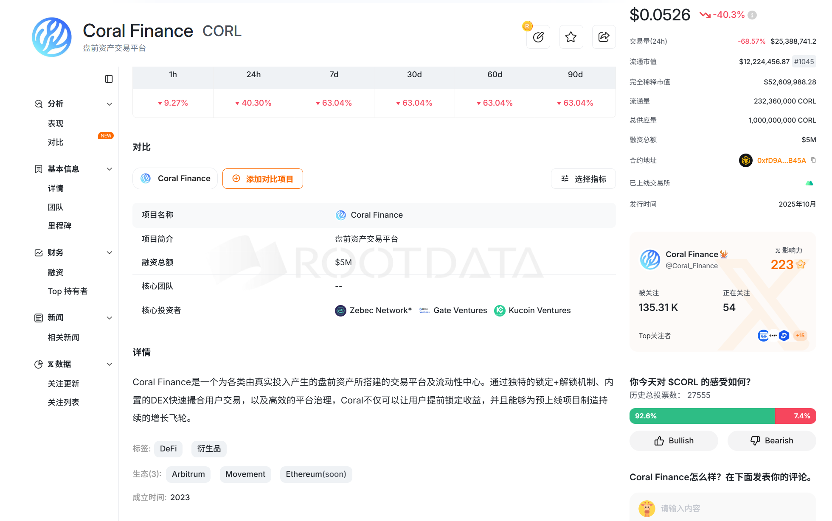This screenshot has height=521, width=832.
Task: Go to Top 持有者 menu item
Action: [x=67, y=291]
